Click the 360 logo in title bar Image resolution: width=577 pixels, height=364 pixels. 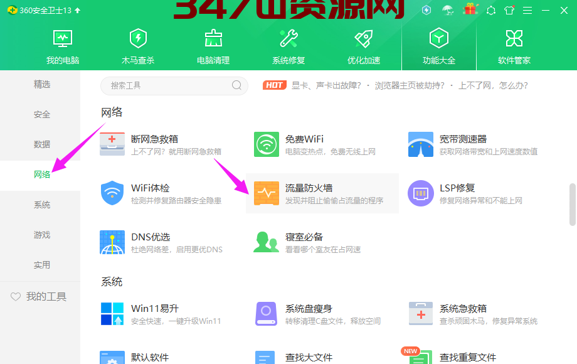[x=12, y=10]
